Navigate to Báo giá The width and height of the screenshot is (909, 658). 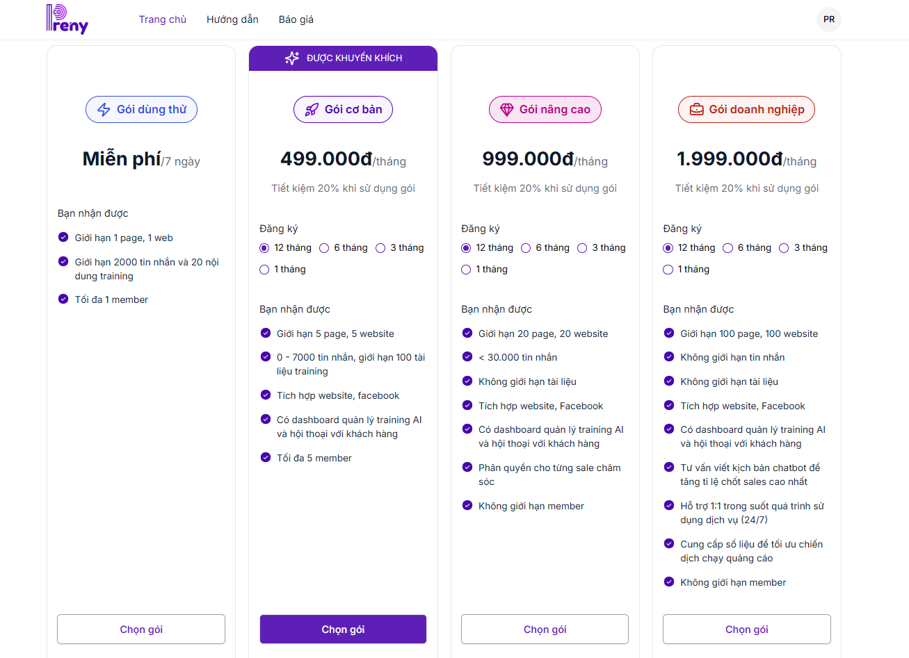tap(296, 19)
